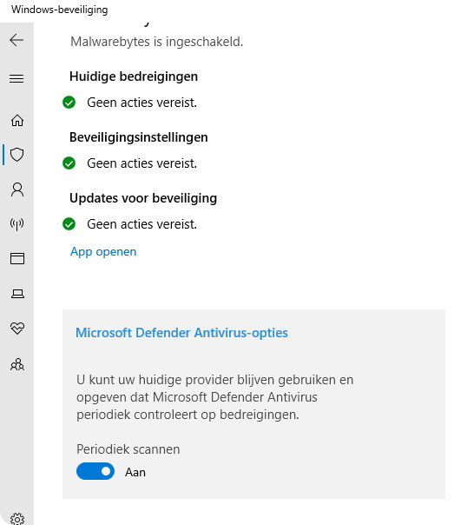The height and width of the screenshot is (525, 474).
Task: Open the Home sidebar icon
Action: coord(17,121)
